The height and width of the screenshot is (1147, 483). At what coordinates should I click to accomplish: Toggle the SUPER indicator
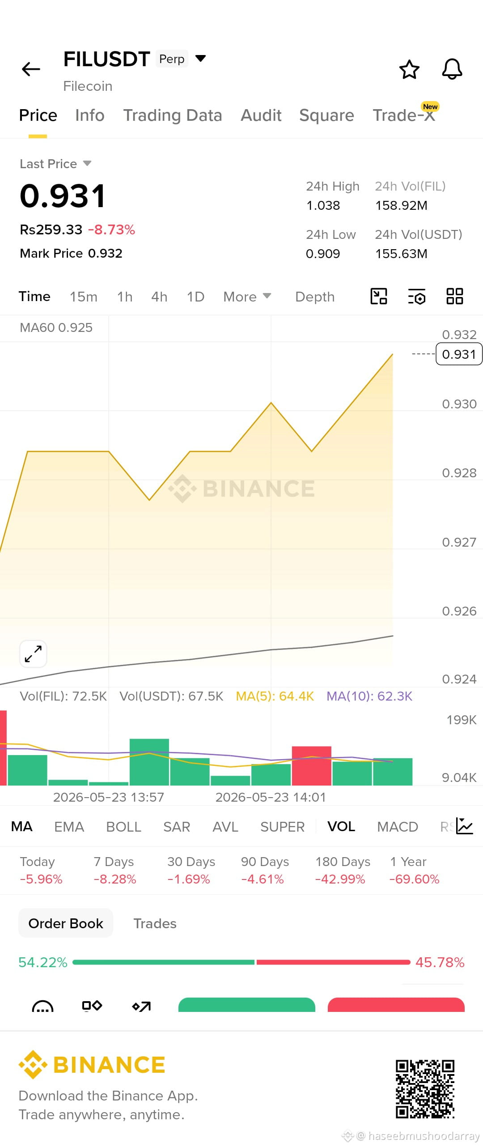coord(282,827)
